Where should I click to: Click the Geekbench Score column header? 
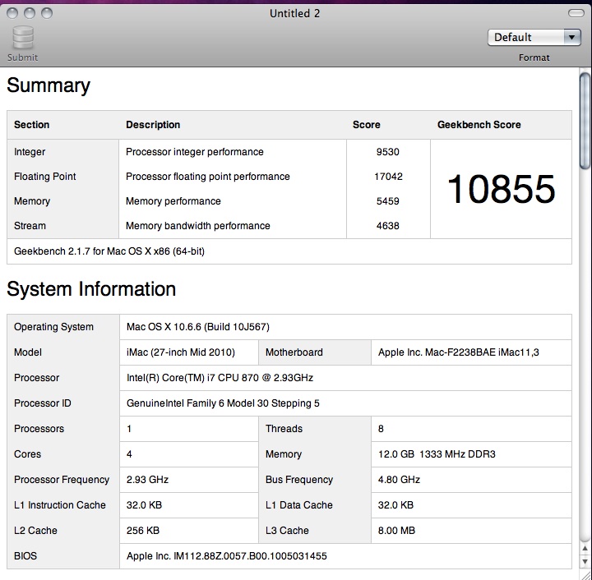pyautogui.click(x=479, y=125)
